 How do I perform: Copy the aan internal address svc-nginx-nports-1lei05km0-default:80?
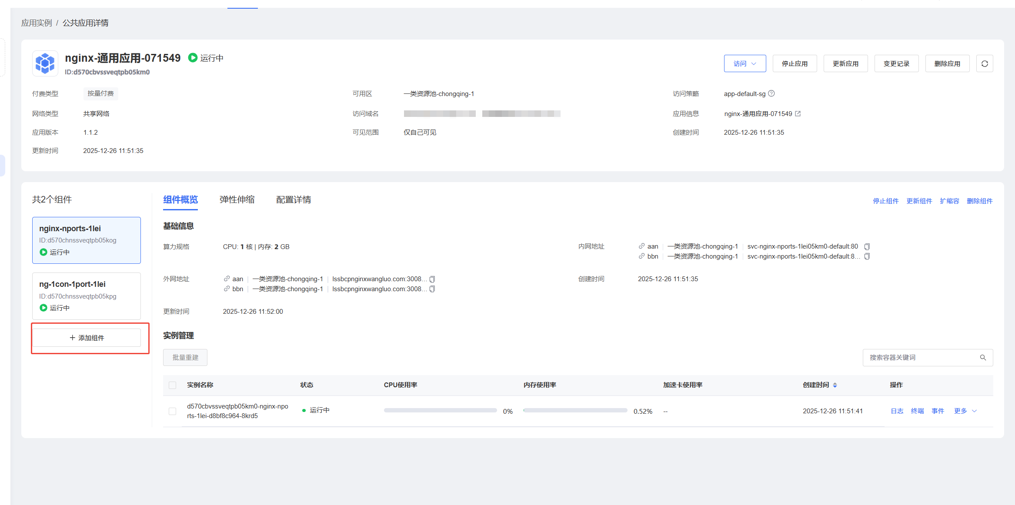(867, 246)
